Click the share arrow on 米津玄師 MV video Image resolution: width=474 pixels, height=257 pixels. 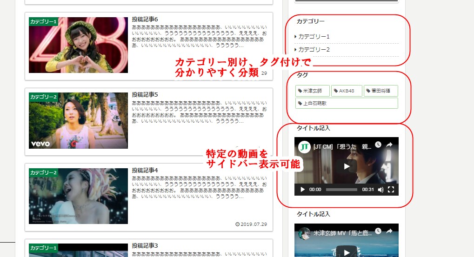[x=389, y=231]
